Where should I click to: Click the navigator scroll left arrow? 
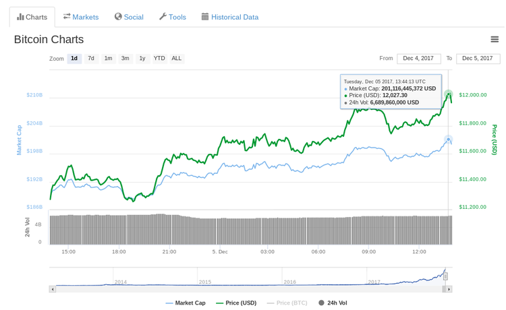coord(52,289)
